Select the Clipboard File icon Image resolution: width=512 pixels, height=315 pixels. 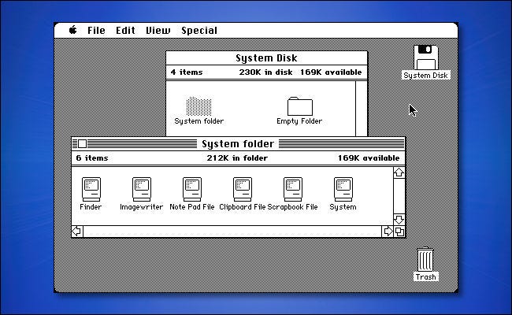(x=242, y=189)
